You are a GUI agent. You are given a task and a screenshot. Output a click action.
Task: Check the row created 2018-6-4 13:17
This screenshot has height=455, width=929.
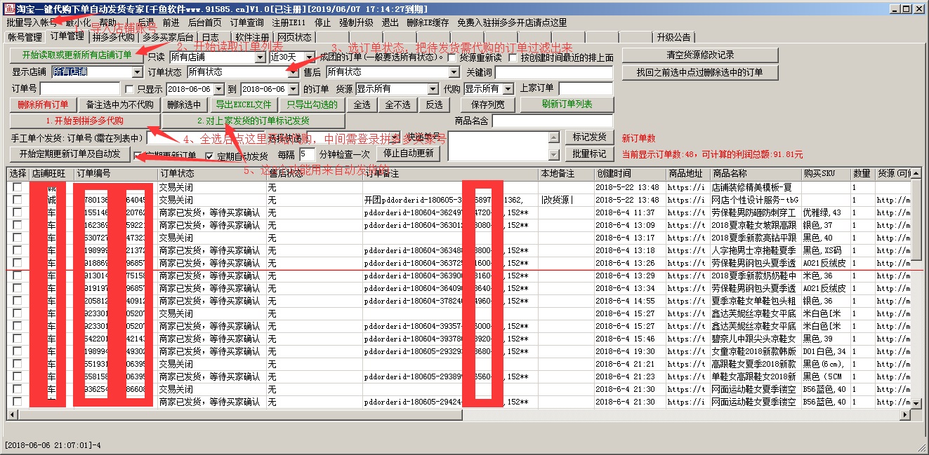17,238
